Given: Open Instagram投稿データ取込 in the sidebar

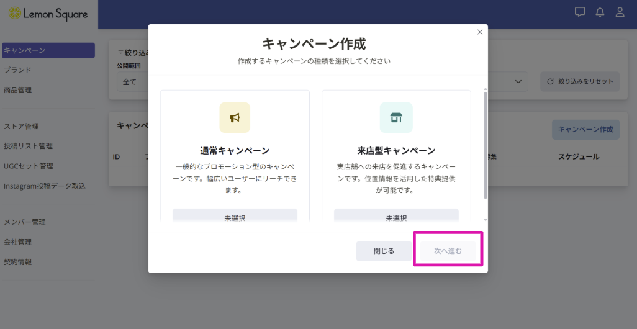Looking at the screenshot, I should click(44, 186).
